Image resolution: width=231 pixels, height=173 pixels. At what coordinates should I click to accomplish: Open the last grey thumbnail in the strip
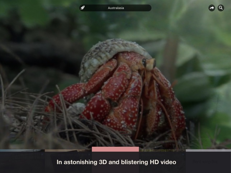point(208,151)
